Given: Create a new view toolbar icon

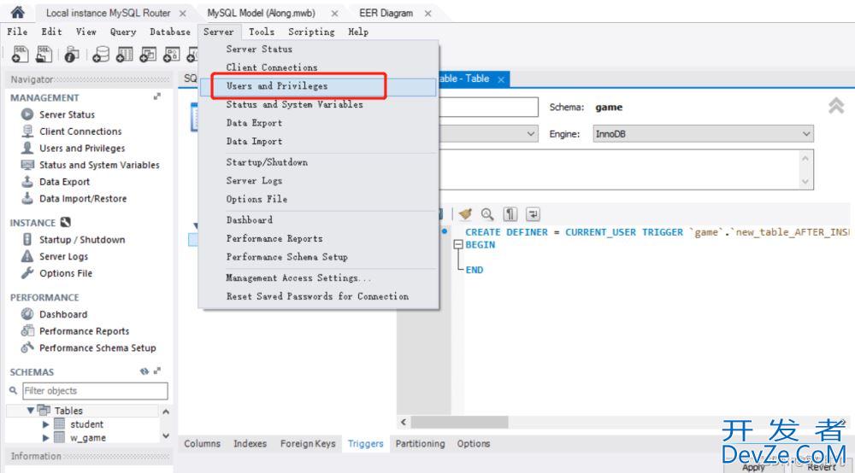Looking at the screenshot, I should click(148, 55).
